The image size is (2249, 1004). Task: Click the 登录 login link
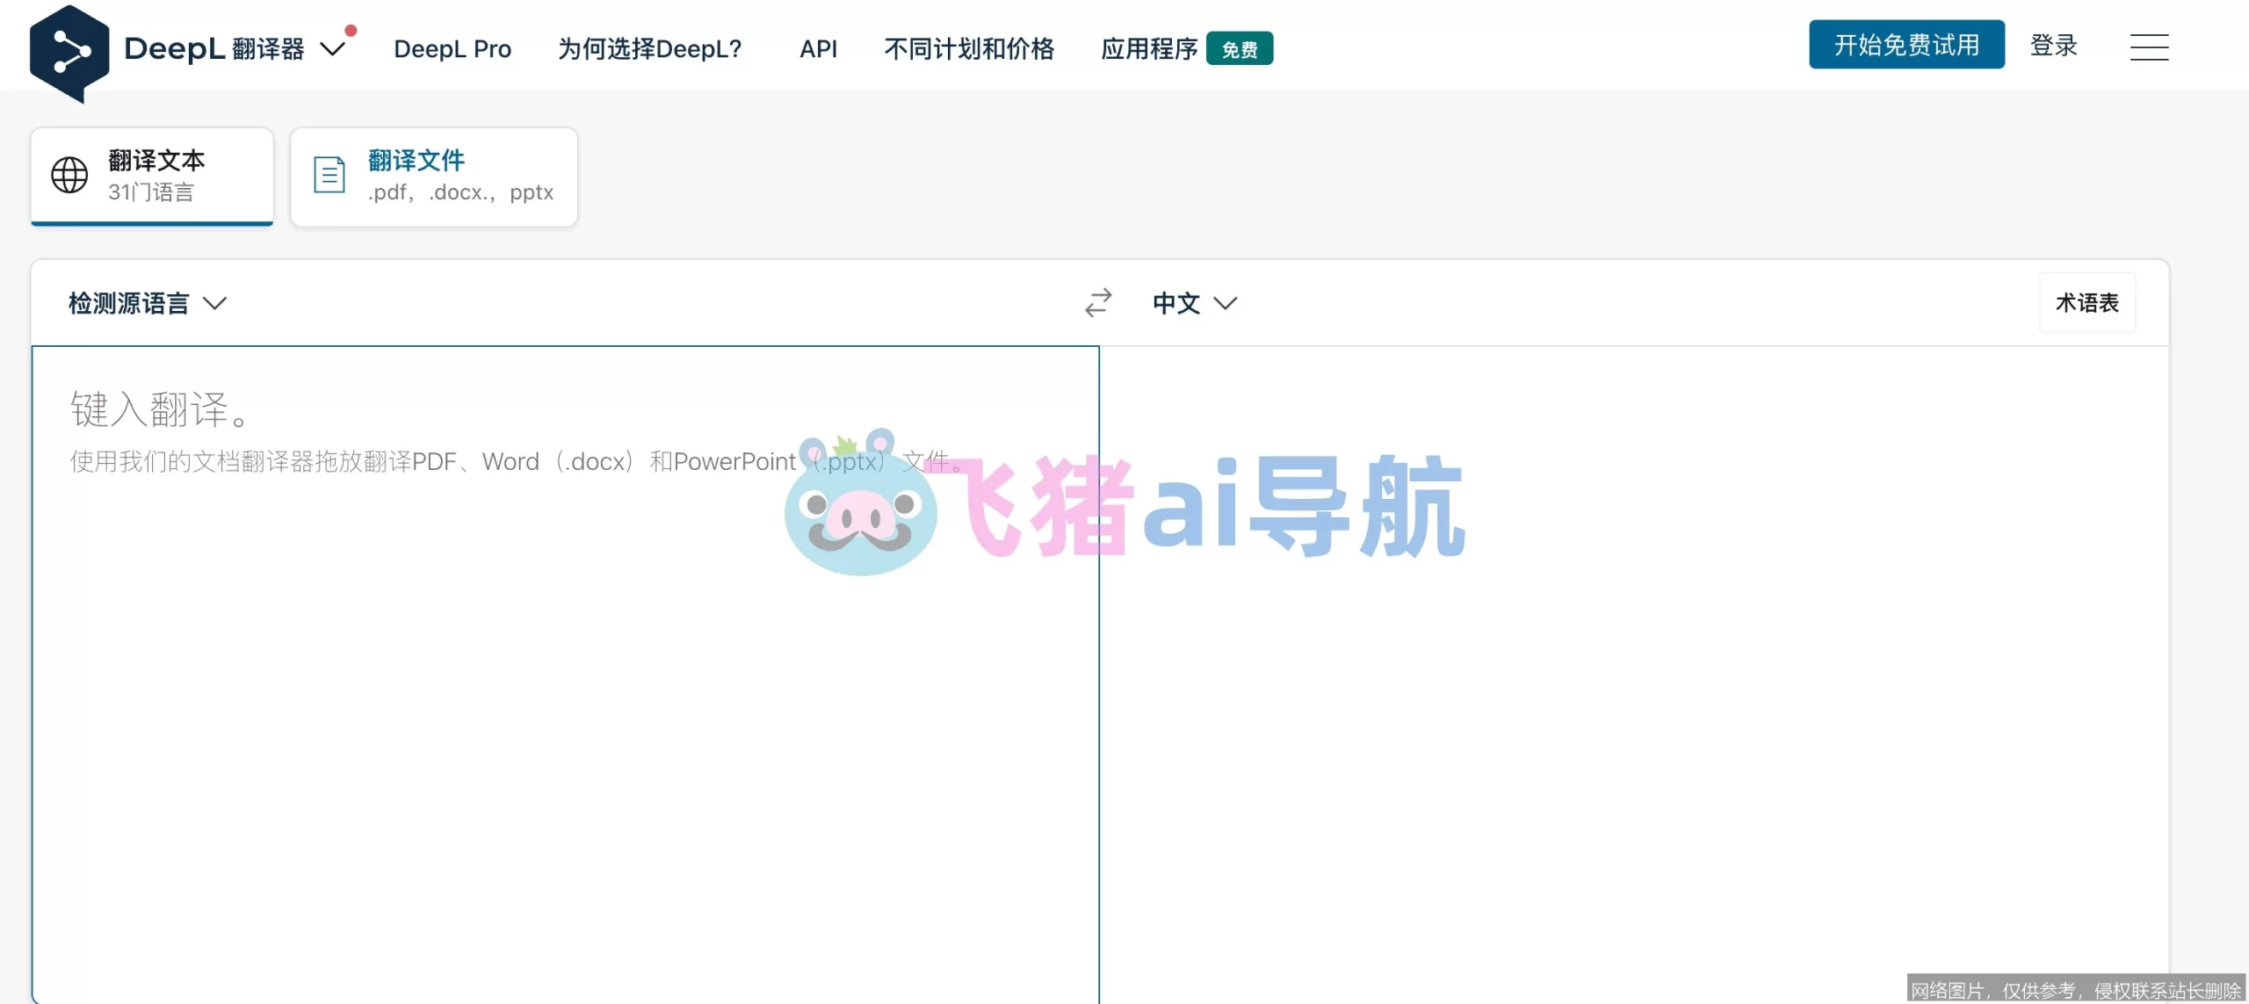tap(2053, 45)
